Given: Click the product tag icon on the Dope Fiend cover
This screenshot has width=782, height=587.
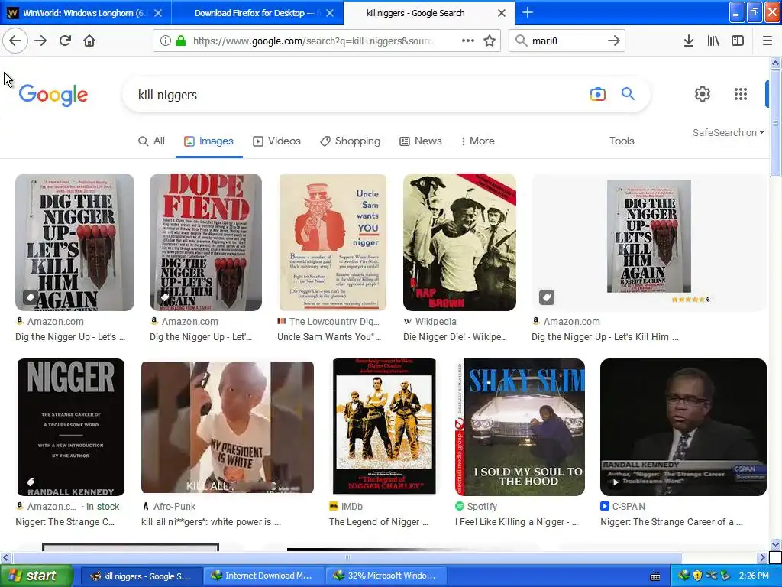Looking at the screenshot, I should (x=165, y=297).
